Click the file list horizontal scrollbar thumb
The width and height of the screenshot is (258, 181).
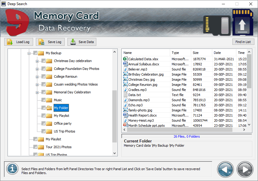coord(180,130)
